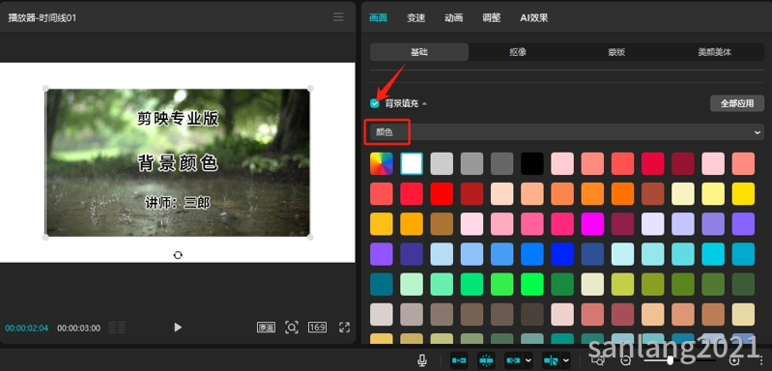
Task: Enter fullscreen preview mode
Action: coord(345,328)
